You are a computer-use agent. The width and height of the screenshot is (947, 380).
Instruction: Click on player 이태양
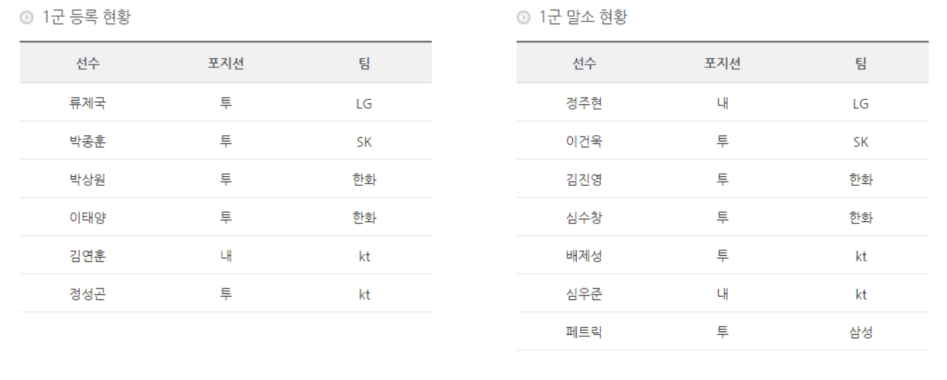[87, 218]
